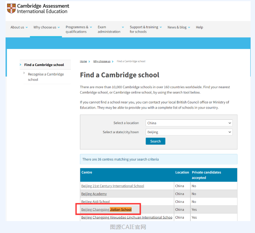
Task: Open the About us menu
Action: coord(19,27)
